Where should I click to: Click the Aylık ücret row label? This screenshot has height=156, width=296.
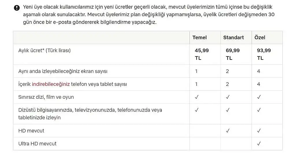point(44,50)
